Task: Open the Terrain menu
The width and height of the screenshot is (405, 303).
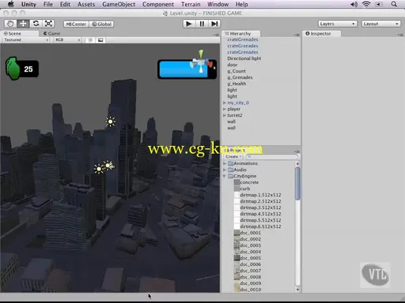Action: (x=191, y=4)
